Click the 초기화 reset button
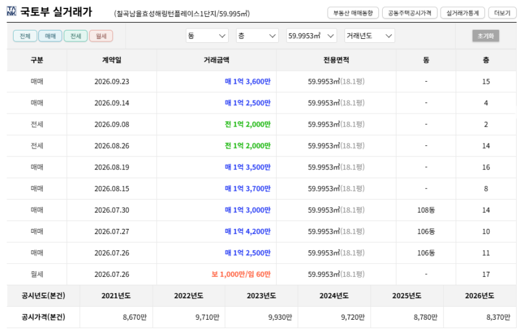 [x=486, y=36]
